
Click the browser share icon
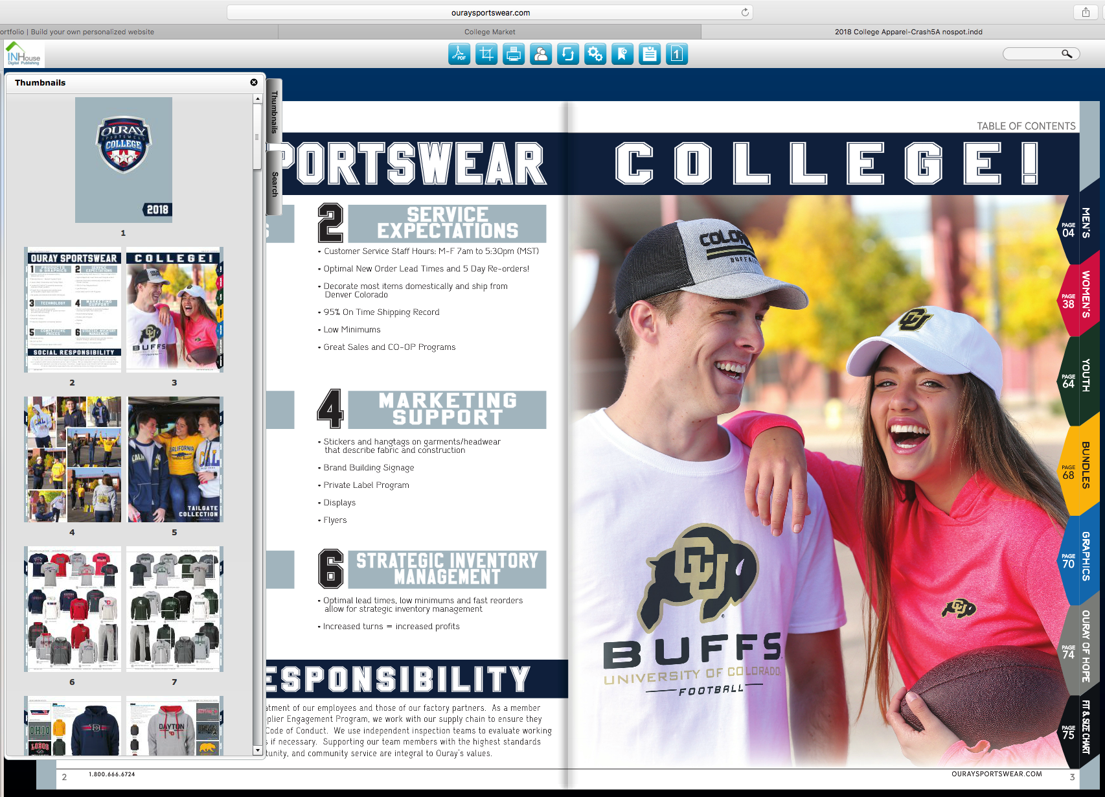1086,12
